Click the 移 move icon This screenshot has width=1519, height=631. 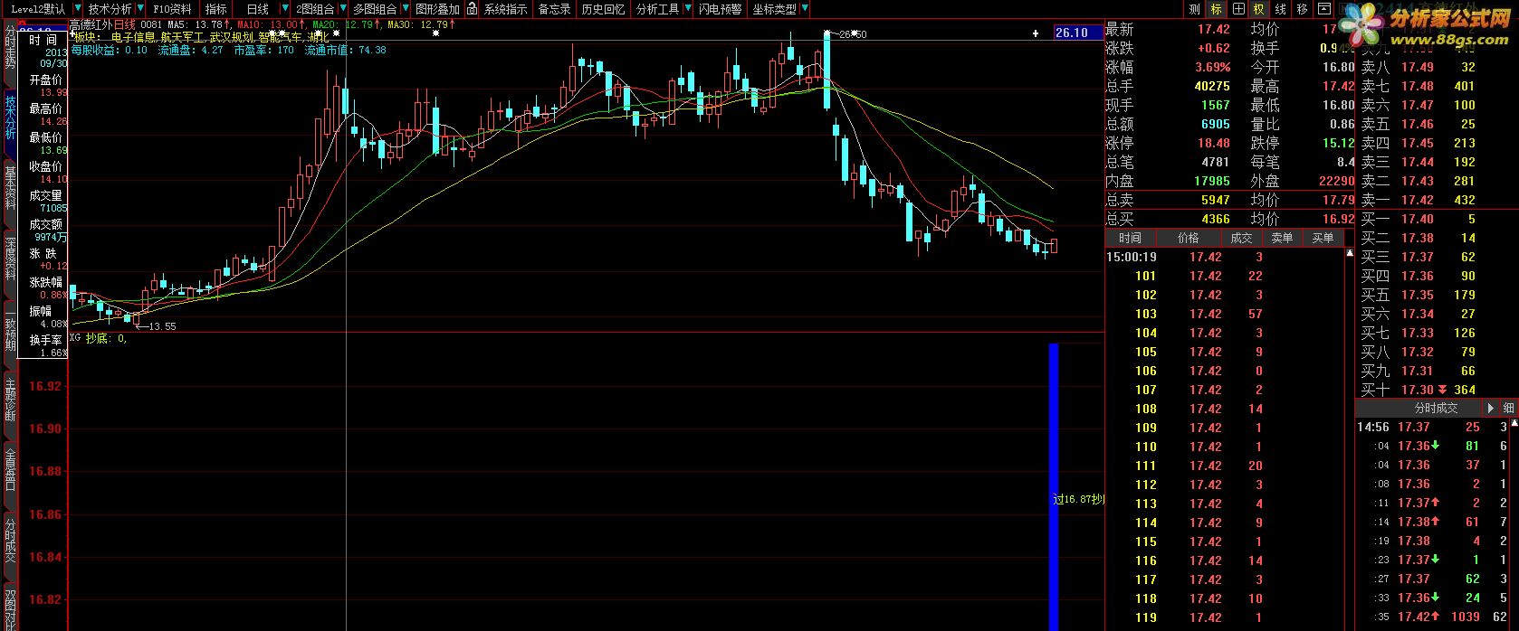pyautogui.click(x=1303, y=9)
